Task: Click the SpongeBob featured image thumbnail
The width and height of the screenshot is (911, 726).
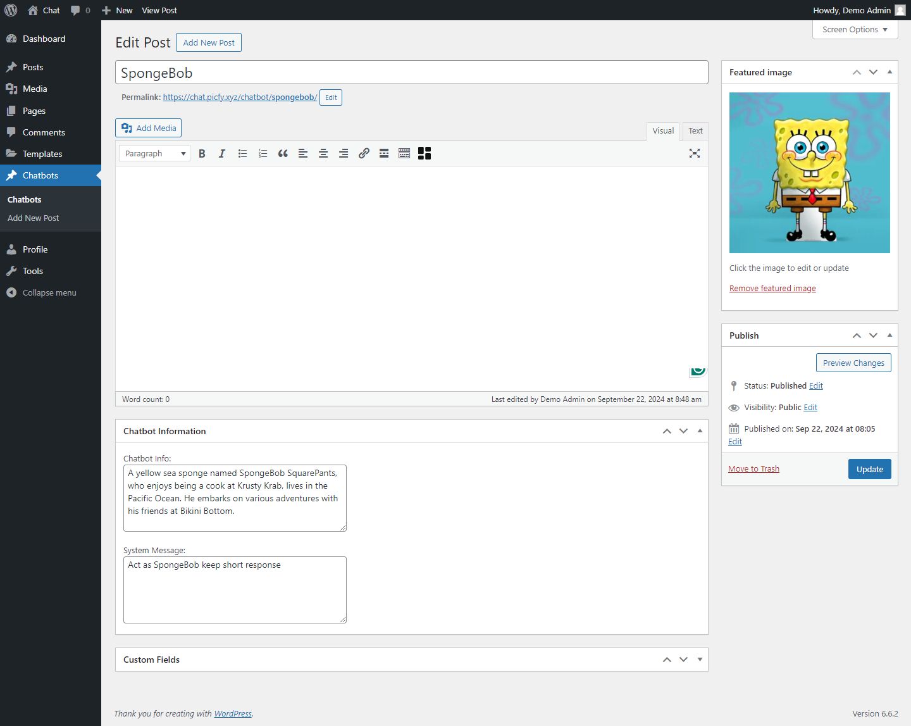Action: 809,173
